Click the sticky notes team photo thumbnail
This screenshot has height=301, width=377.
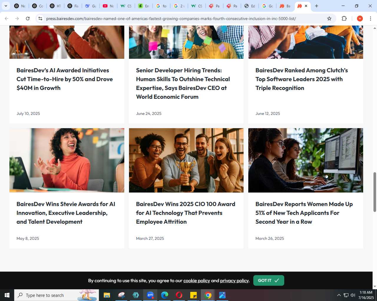186,42
